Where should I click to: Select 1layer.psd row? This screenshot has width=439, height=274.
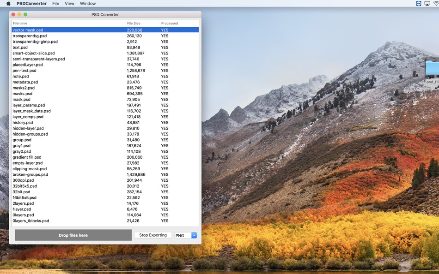pyautogui.click(x=105, y=209)
